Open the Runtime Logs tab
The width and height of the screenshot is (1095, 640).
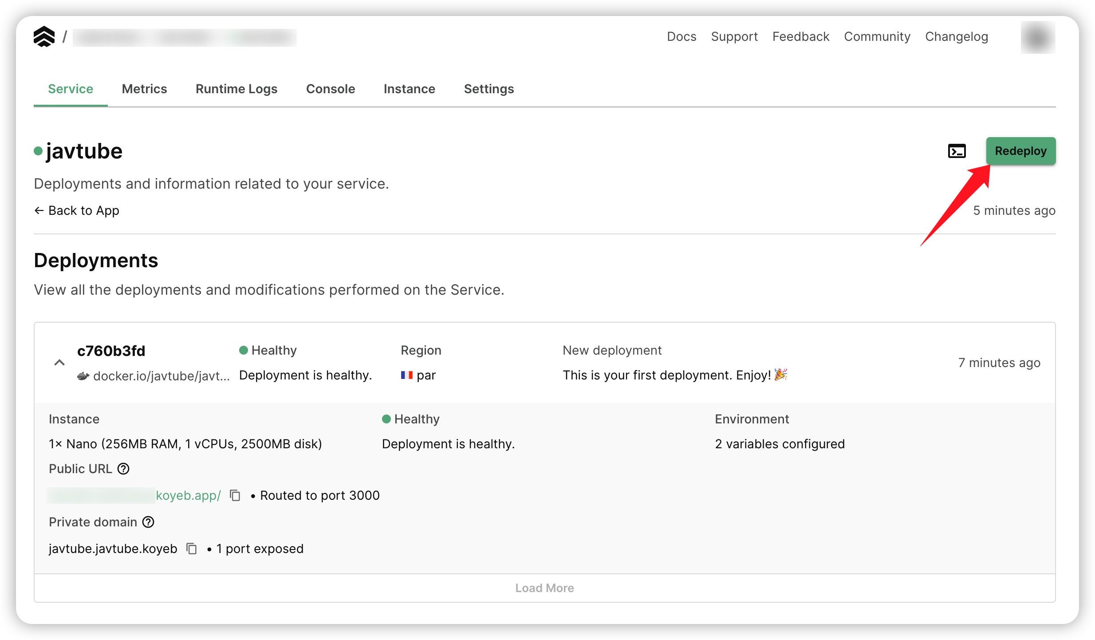point(236,89)
